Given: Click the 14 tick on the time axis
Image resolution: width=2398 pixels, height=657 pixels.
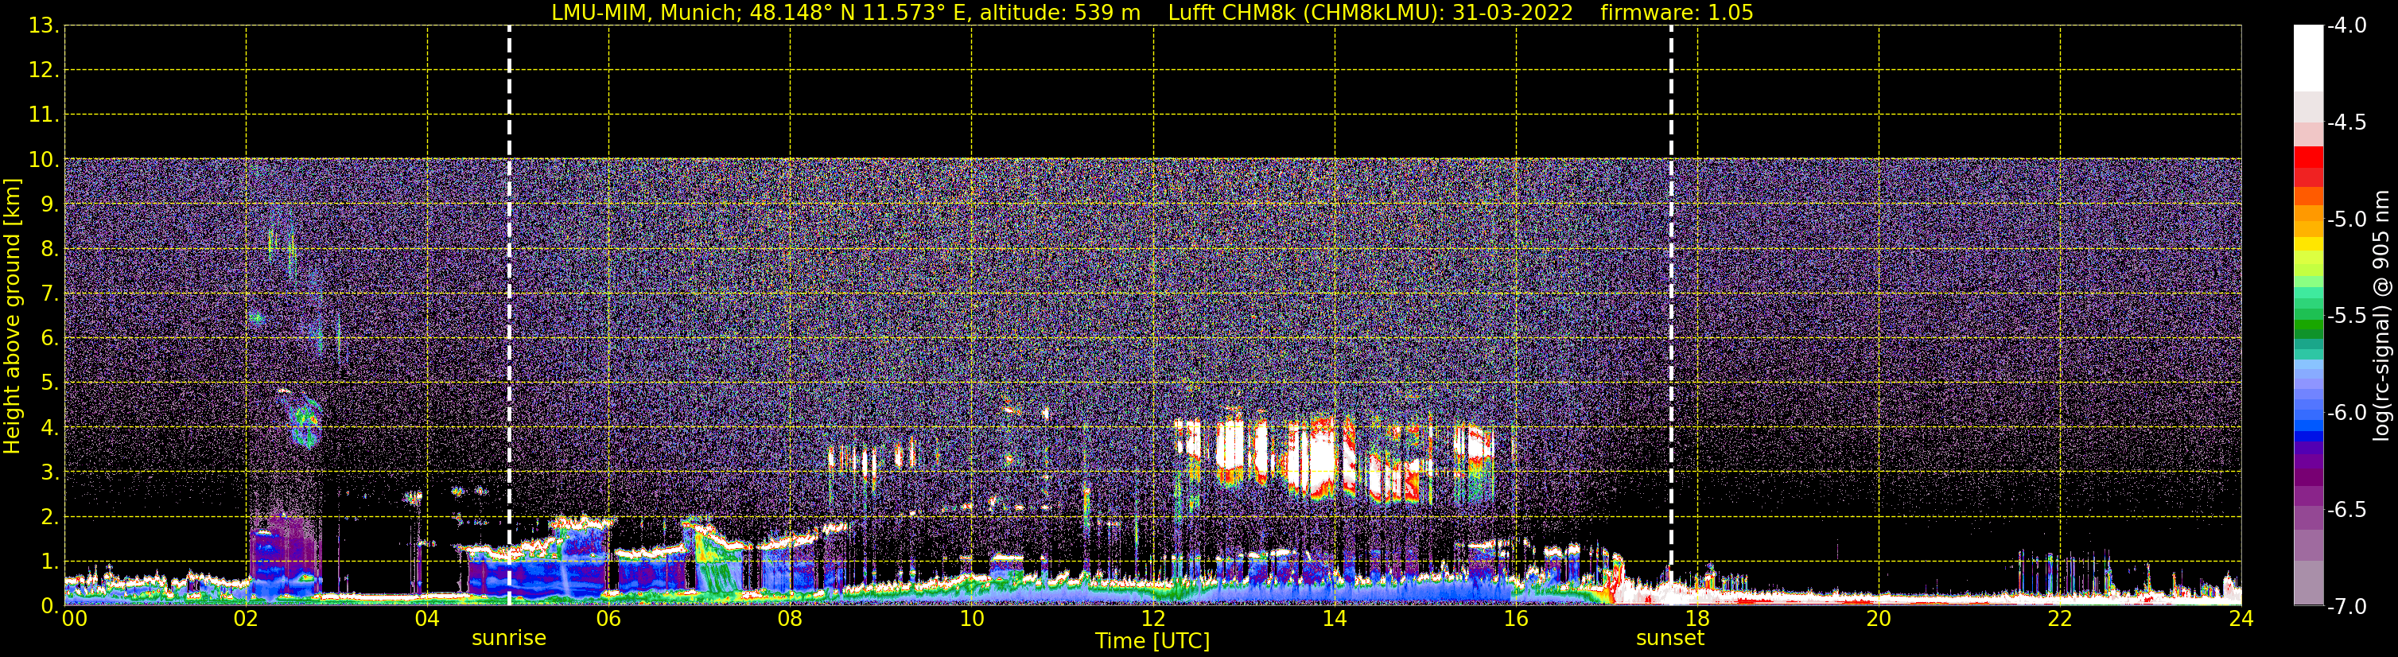Looking at the screenshot, I should pyautogui.click(x=1335, y=619).
